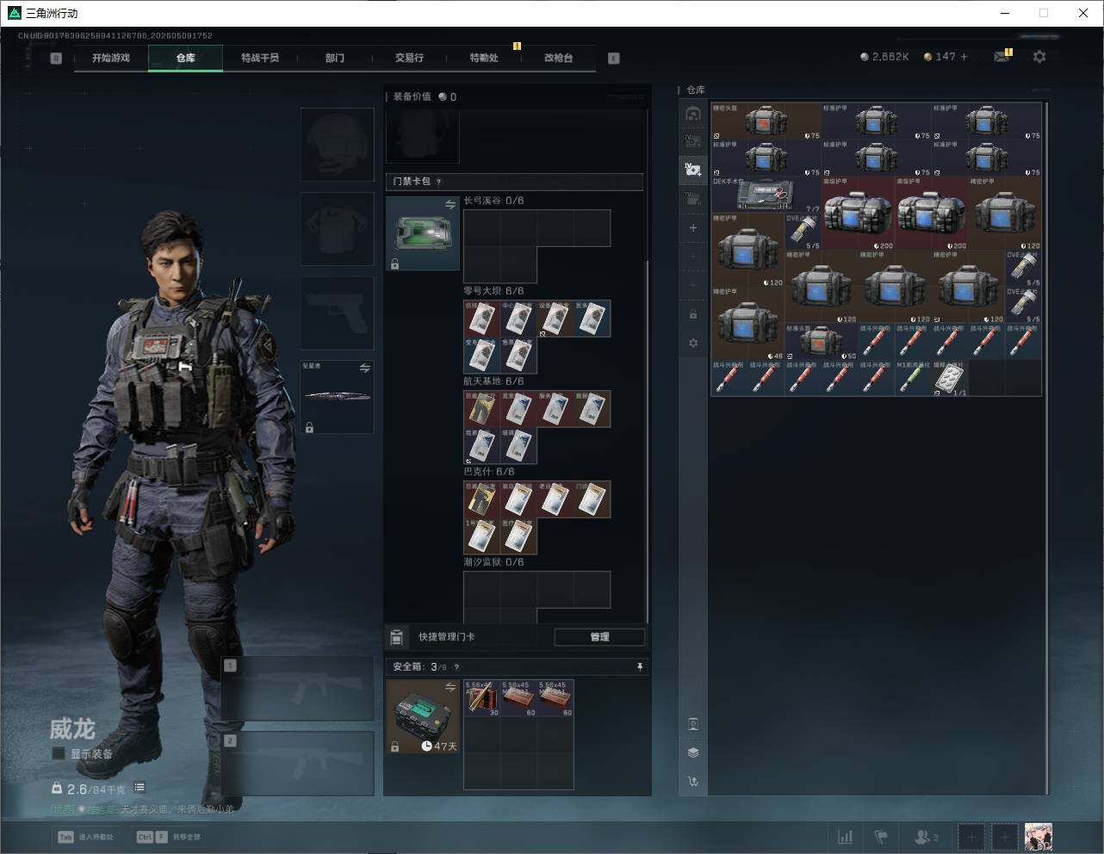Image resolution: width=1104 pixels, height=854 pixels.
Task: Click the 航天基地: 6/6 heading
Action: [x=493, y=381]
